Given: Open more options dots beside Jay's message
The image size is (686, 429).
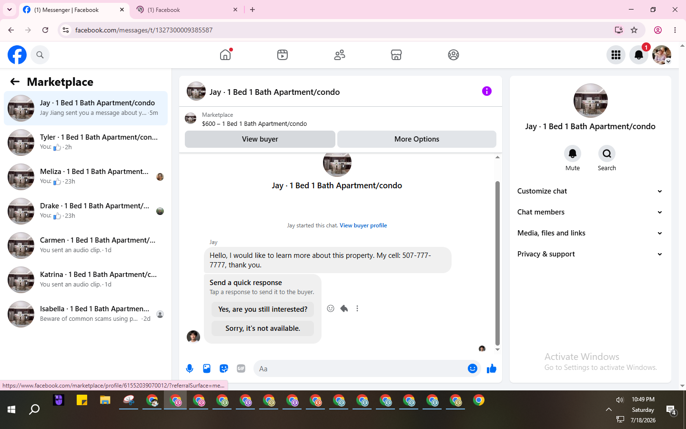Looking at the screenshot, I should pyautogui.click(x=357, y=308).
